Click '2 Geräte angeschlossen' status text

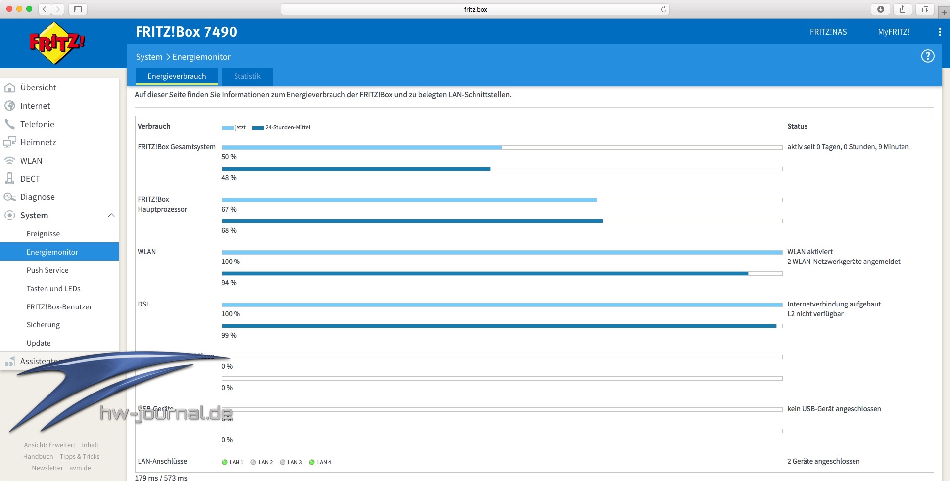[823, 461]
